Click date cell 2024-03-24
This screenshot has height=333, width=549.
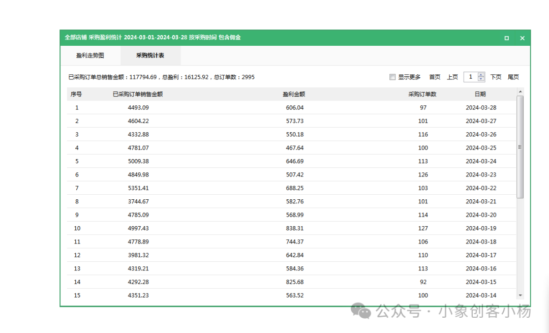pos(481,162)
